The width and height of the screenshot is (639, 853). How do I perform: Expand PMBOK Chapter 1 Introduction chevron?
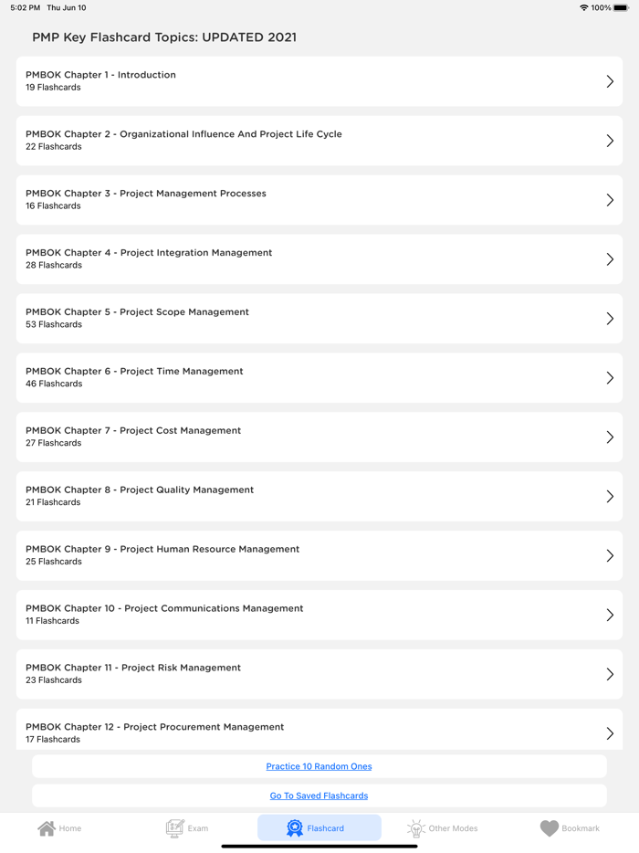pos(610,81)
